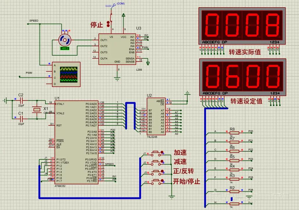The height and width of the screenshot is (210, 299).
Task: Select the 74LS245 buffer chip U2
Action: (156, 117)
